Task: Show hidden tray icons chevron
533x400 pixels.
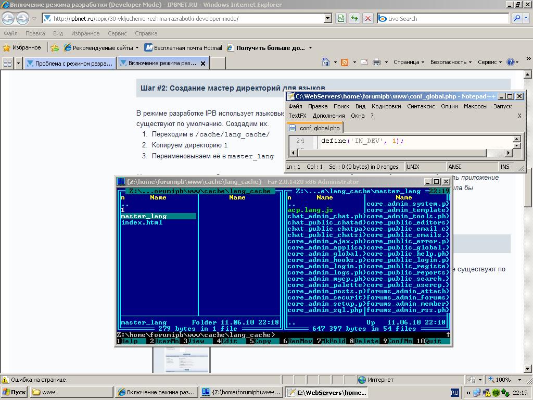Action: point(468,393)
